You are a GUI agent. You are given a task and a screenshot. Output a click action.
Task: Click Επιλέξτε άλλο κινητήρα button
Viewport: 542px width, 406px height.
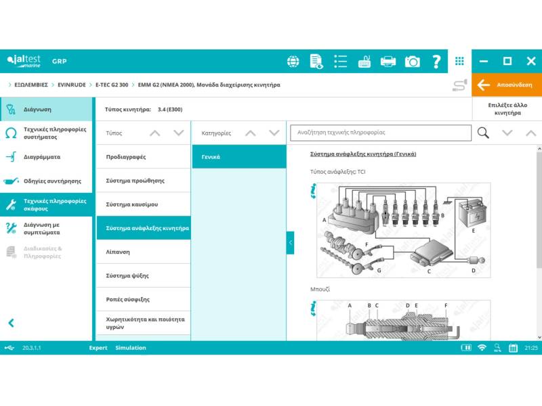(x=507, y=109)
